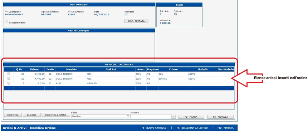Click the ELIMINA button

(x=32, y=115)
